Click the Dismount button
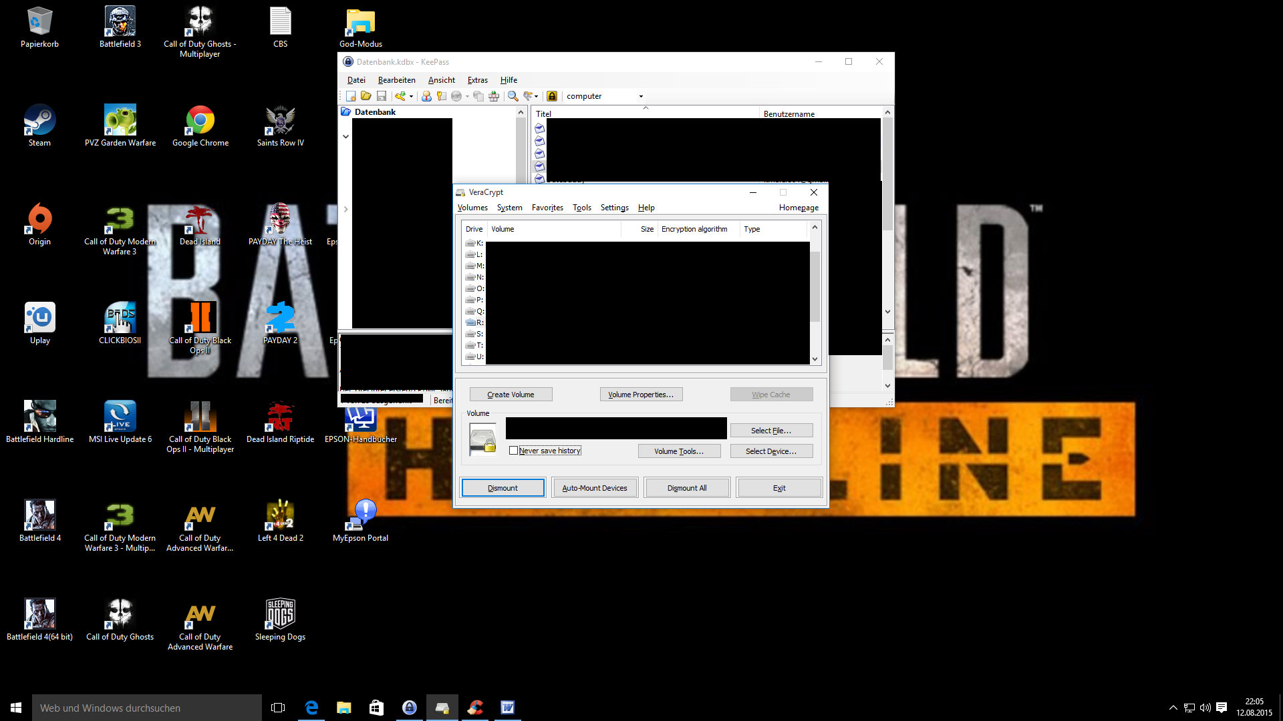 503,488
